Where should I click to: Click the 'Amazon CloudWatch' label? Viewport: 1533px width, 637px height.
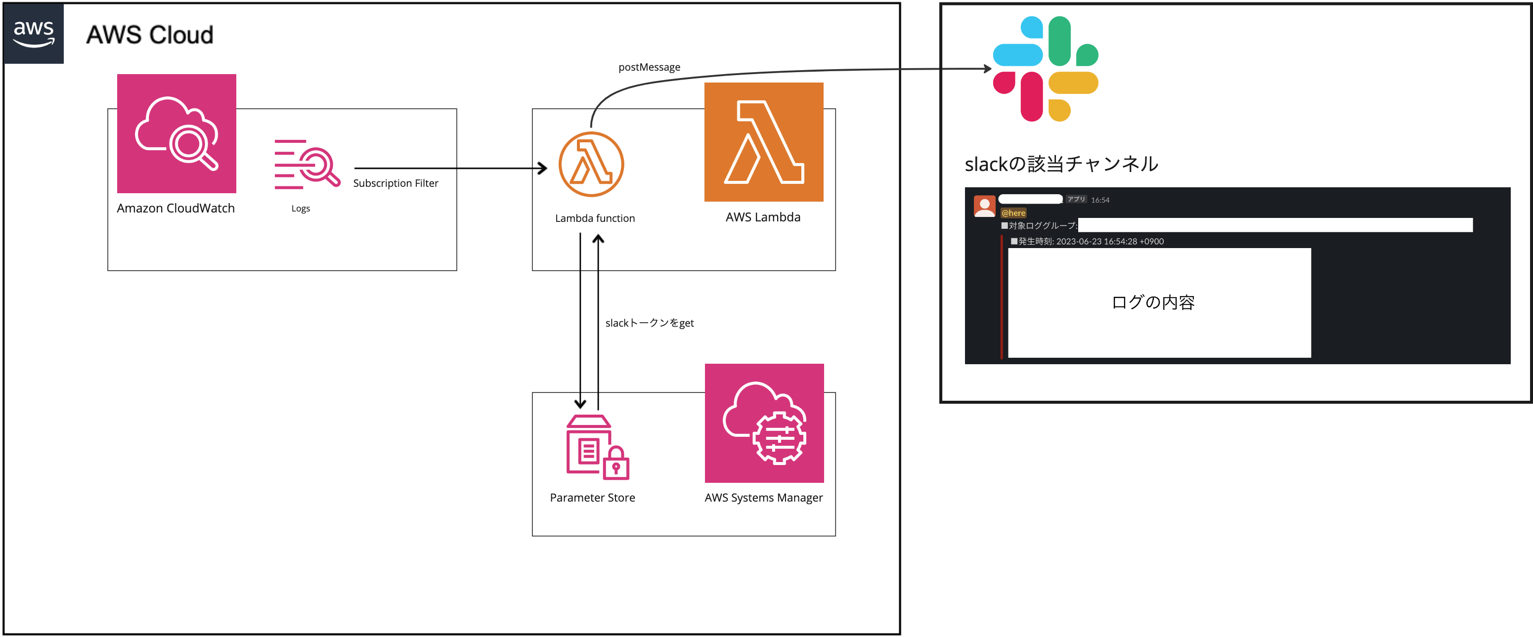(x=175, y=208)
